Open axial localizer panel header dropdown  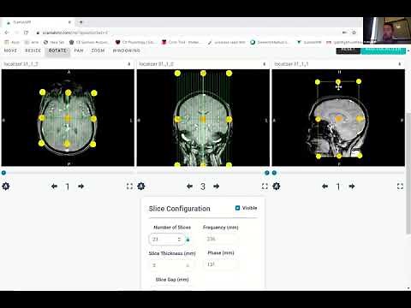(x=129, y=64)
